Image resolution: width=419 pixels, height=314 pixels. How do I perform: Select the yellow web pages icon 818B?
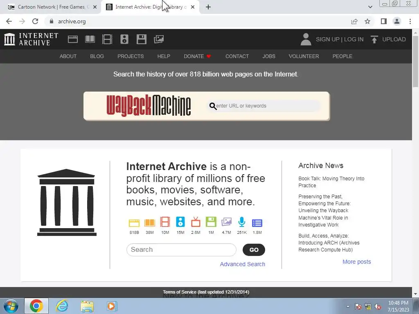click(x=134, y=223)
